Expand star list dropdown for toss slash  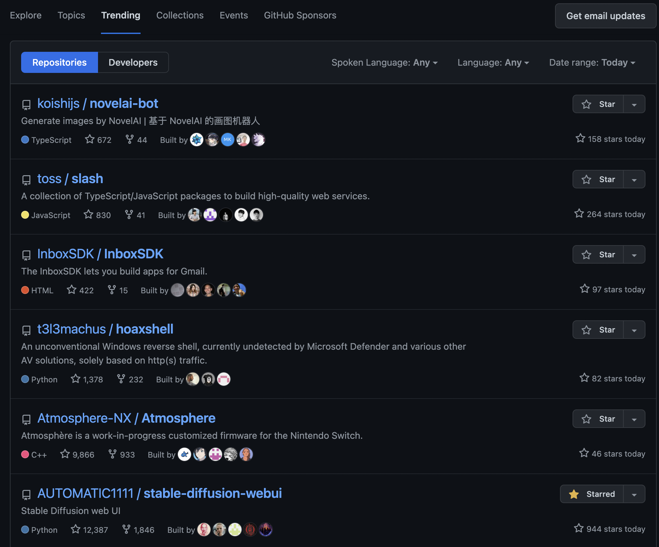point(634,179)
